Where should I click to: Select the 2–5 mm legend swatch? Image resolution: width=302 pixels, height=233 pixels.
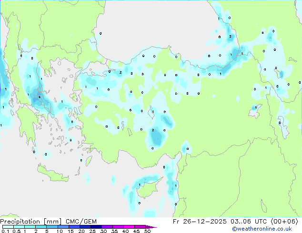click(41, 227)
